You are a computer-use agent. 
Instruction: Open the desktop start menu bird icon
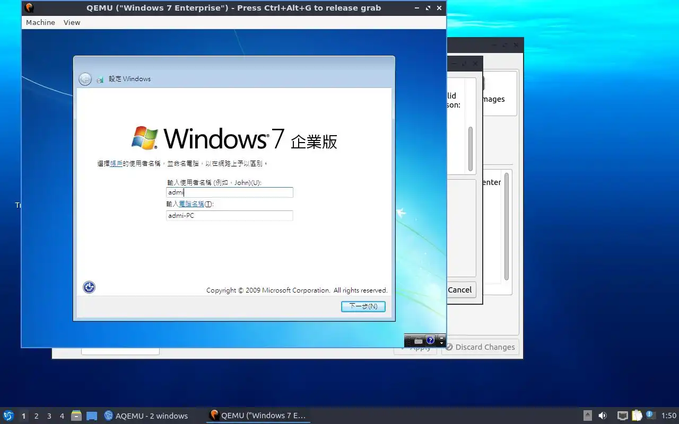pyautogui.click(x=8, y=416)
